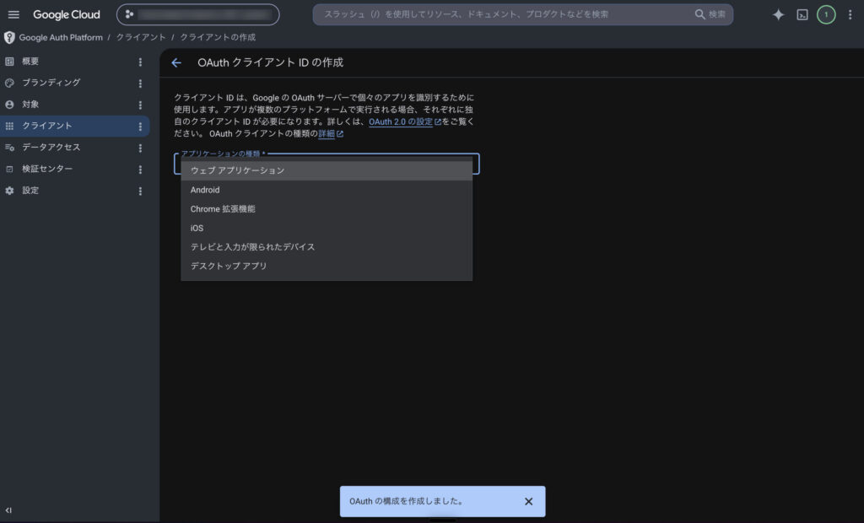Open the 詳細 link
The width and height of the screenshot is (864, 523).
click(x=331, y=134)
